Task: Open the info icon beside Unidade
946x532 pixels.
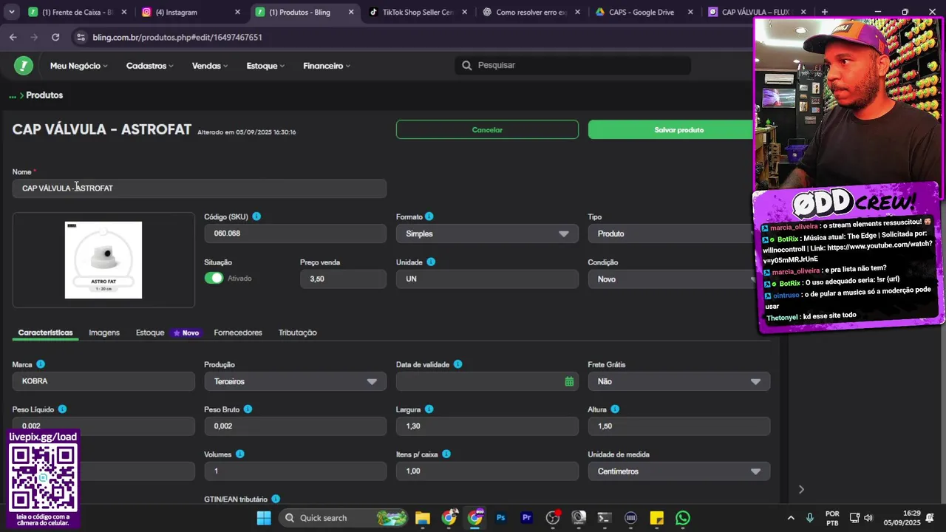Action: [x=431, y=262]
